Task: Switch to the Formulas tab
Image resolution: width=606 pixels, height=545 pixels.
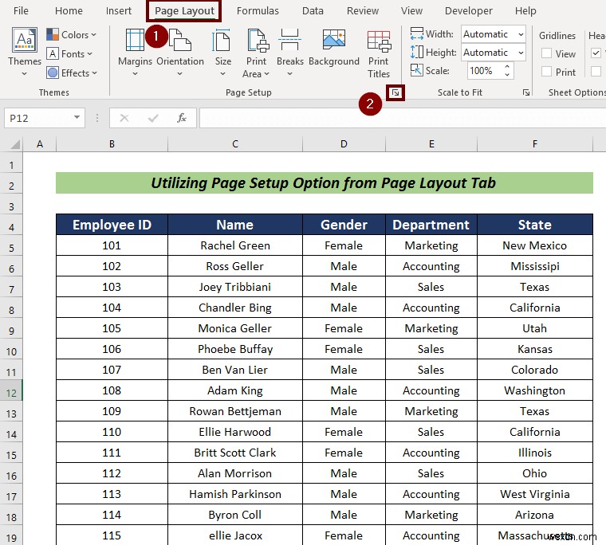Action: coord(258,11)
